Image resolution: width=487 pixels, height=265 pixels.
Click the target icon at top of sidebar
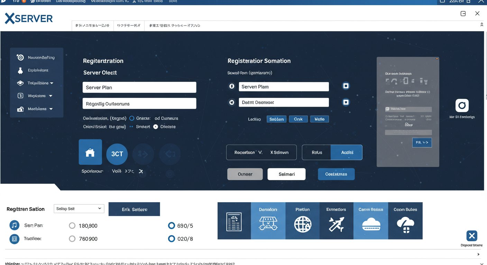coord(20,58)
